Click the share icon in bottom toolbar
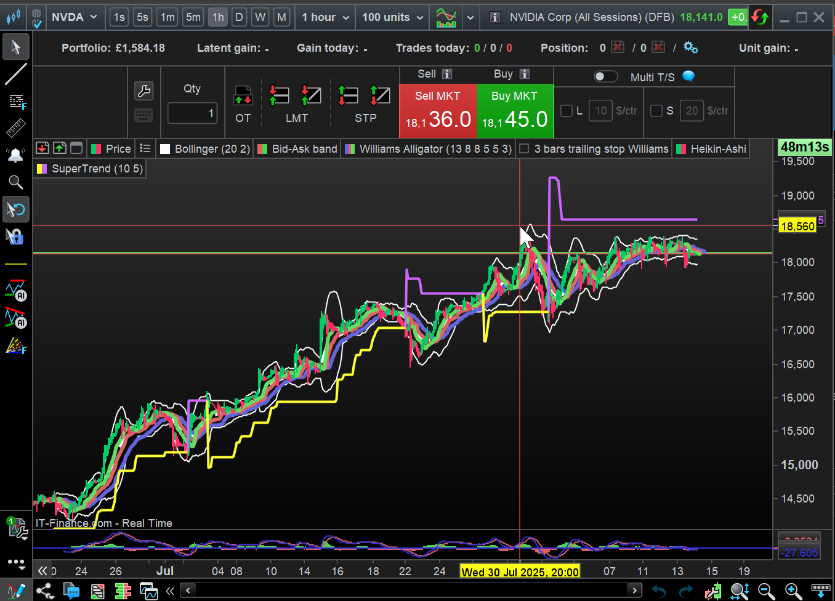The image size is (835, 601). point(44,591)
